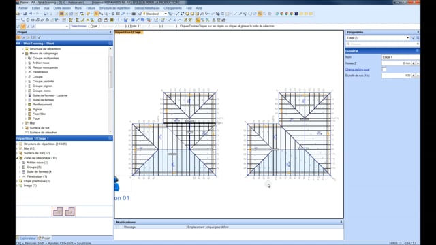Viewport: 436px width, 245px height.
Task: Toggle the Champ de titre local checkbox
Action: tap(384, 69)
